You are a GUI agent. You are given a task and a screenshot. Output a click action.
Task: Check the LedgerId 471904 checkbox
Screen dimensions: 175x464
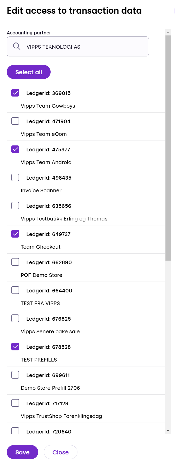click(x=15, y=121)
